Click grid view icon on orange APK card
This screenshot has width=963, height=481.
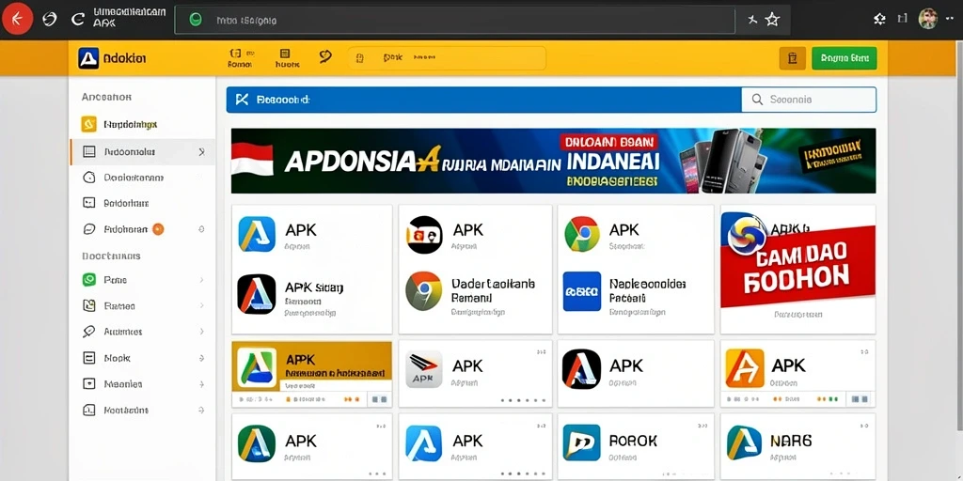(x=378, y=399)
